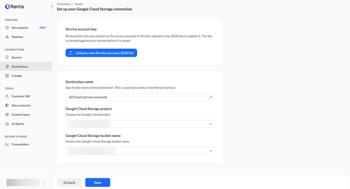Click the Customer 360 person icon
Viewport: 350px width, 189px height.
[7, 96]
